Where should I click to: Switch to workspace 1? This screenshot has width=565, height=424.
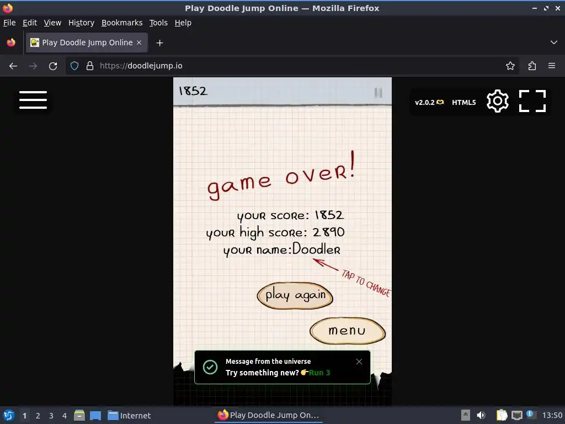point(24,416)
